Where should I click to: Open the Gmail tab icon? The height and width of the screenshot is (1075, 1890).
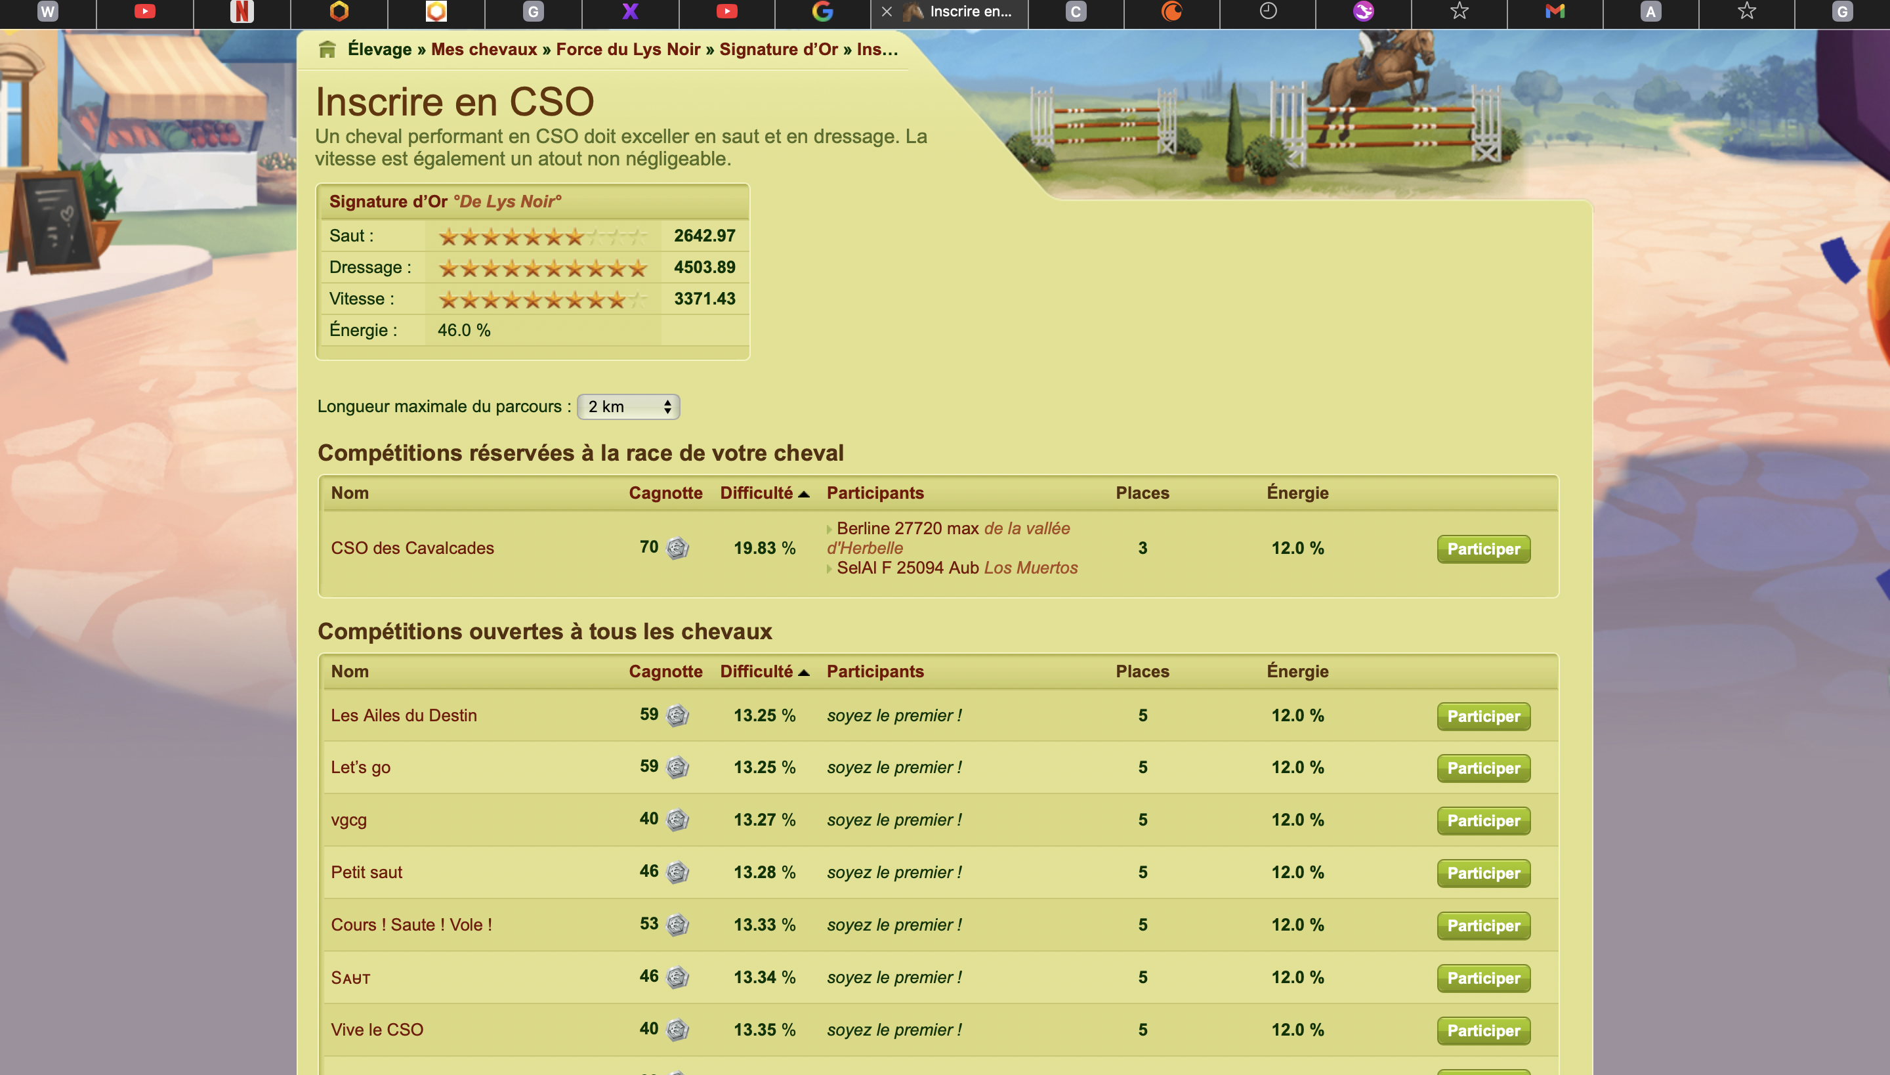click(x=1555, y=11)
